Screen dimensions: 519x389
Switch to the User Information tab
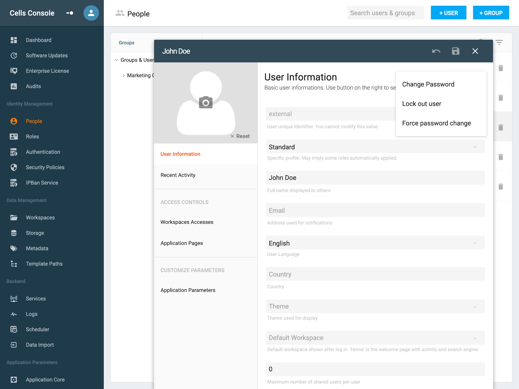pyautogui.click(x=206, y=154)
